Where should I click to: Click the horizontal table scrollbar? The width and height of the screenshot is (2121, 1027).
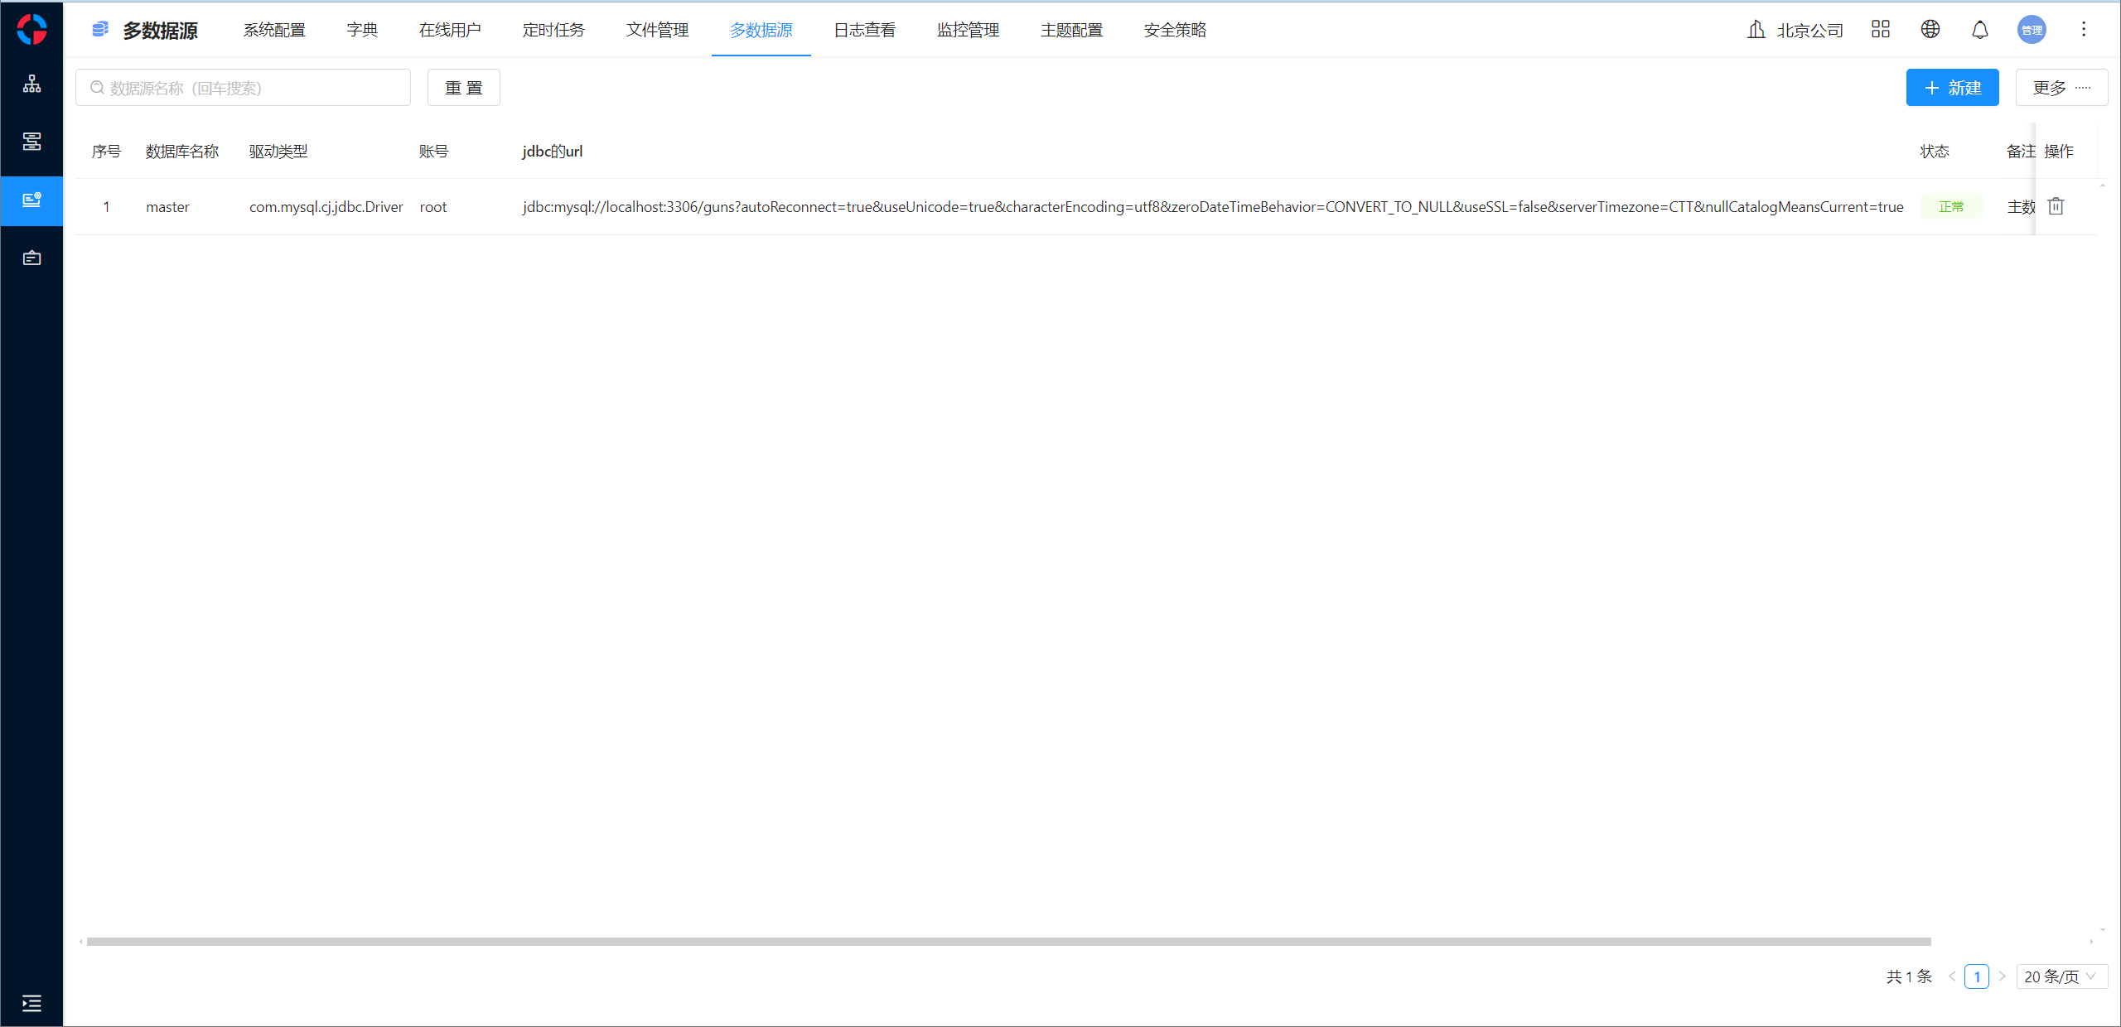pos(1007,942)
